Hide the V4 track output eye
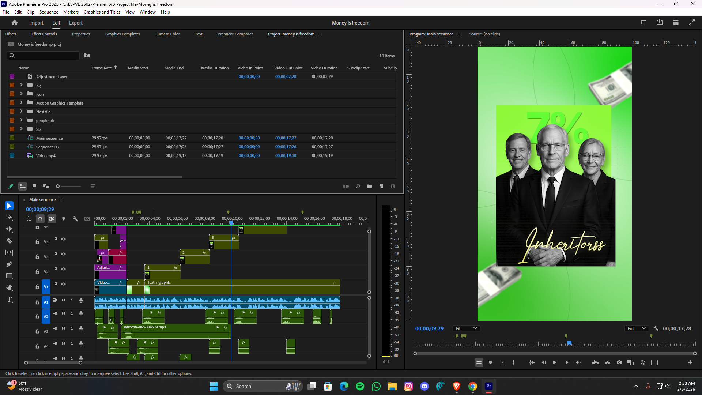The width and height of the screenshot is (702, 395). pyautogui.click(x=63, y=239)
